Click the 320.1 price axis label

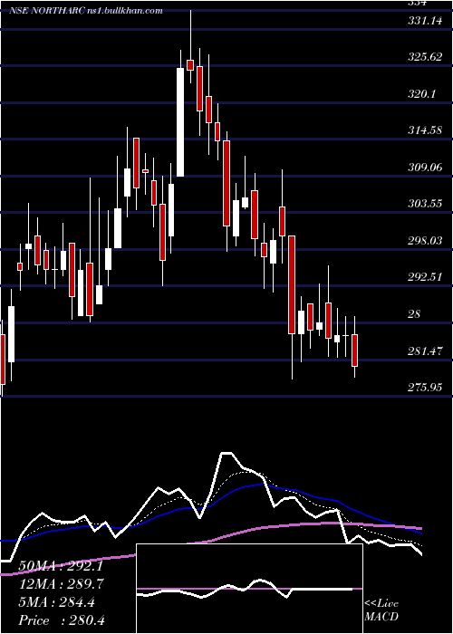422,94
